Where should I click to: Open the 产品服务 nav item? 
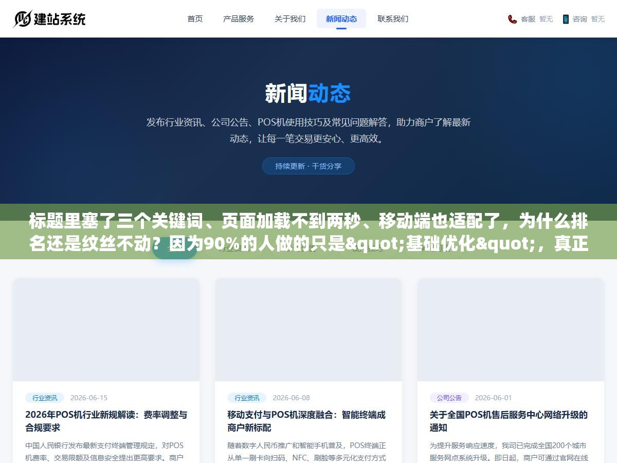click(x=239, y=19)
